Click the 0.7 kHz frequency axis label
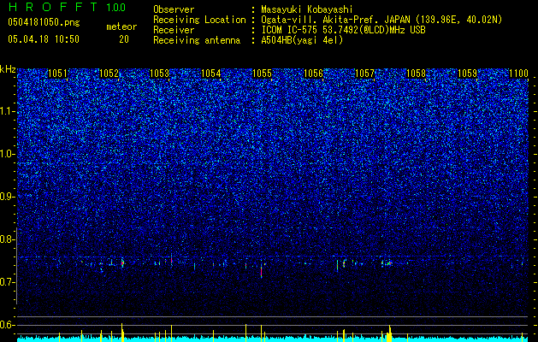The image size is (538, 342). [x=8, y=282]
